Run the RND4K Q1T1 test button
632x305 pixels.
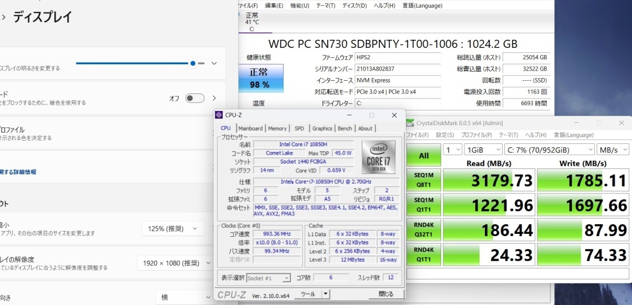[x=423, y=254]
